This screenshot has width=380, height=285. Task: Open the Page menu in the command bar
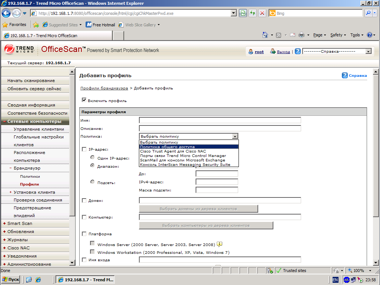pos(319,35)
